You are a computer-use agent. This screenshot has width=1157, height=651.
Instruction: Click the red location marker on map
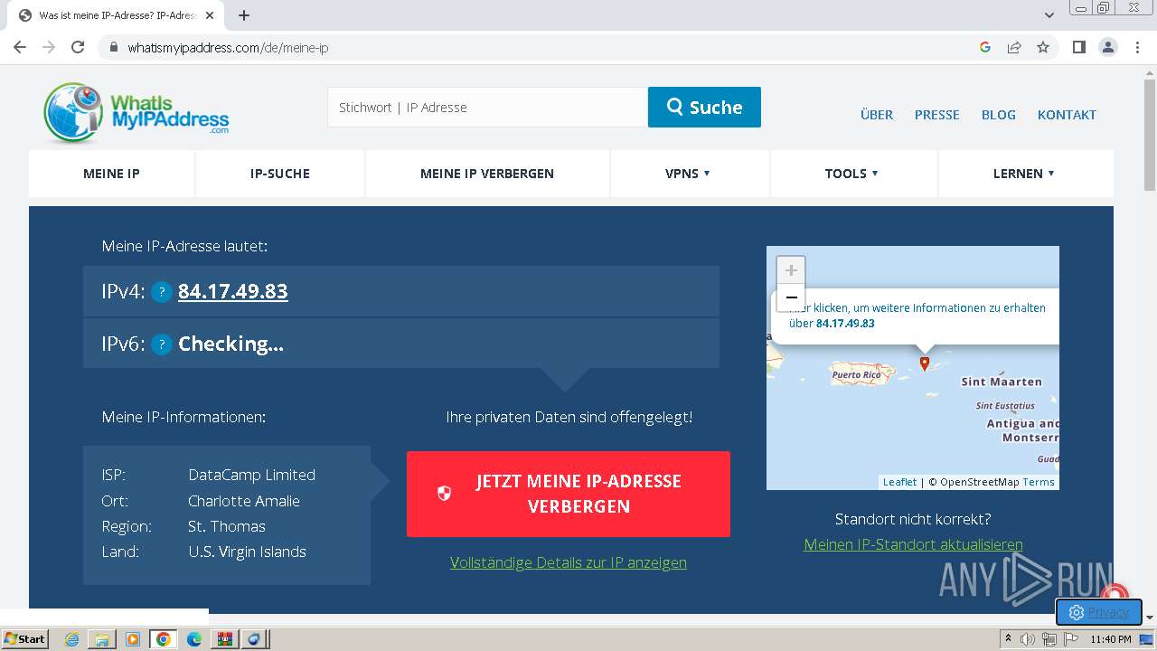[x=924, y=363]
